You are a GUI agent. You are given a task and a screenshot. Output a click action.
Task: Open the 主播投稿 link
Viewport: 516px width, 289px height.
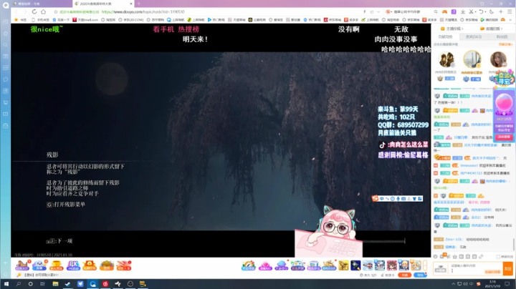(452, 29)
